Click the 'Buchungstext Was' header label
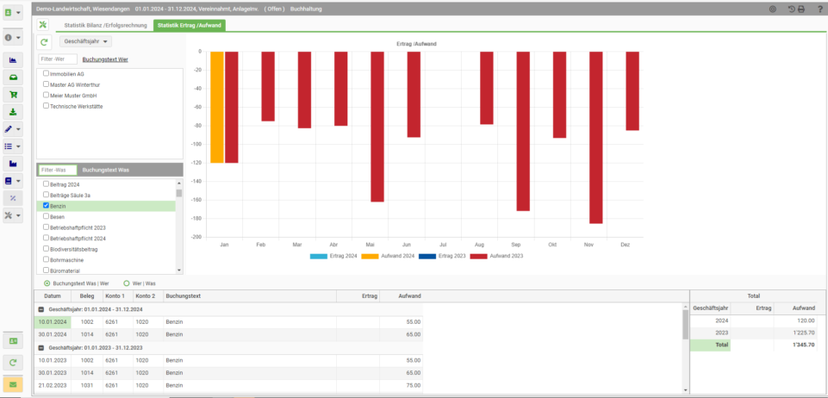Viewport: 828px width, 398px height. [106, 170]
